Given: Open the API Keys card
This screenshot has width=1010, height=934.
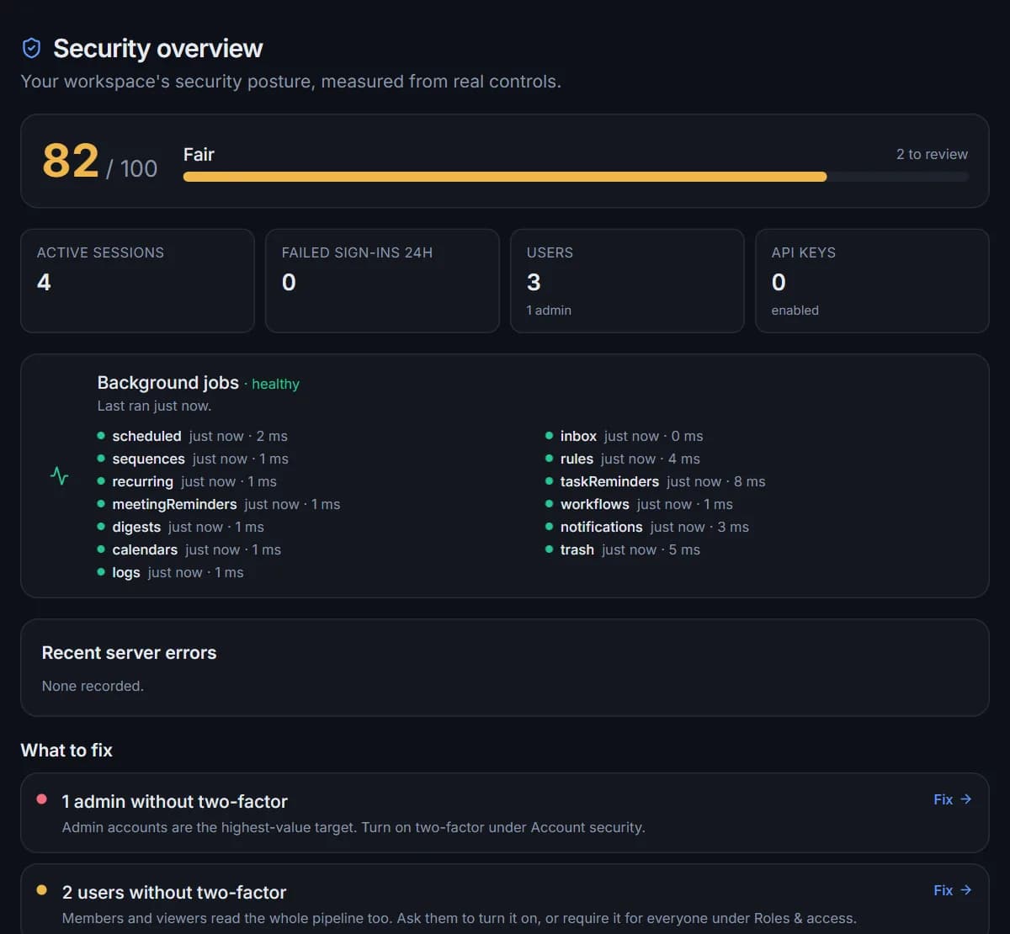Looking at the screenshot, I should point(872,281).
